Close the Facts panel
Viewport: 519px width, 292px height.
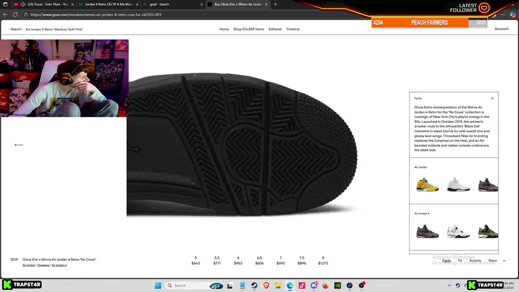(x=492, y=99)
